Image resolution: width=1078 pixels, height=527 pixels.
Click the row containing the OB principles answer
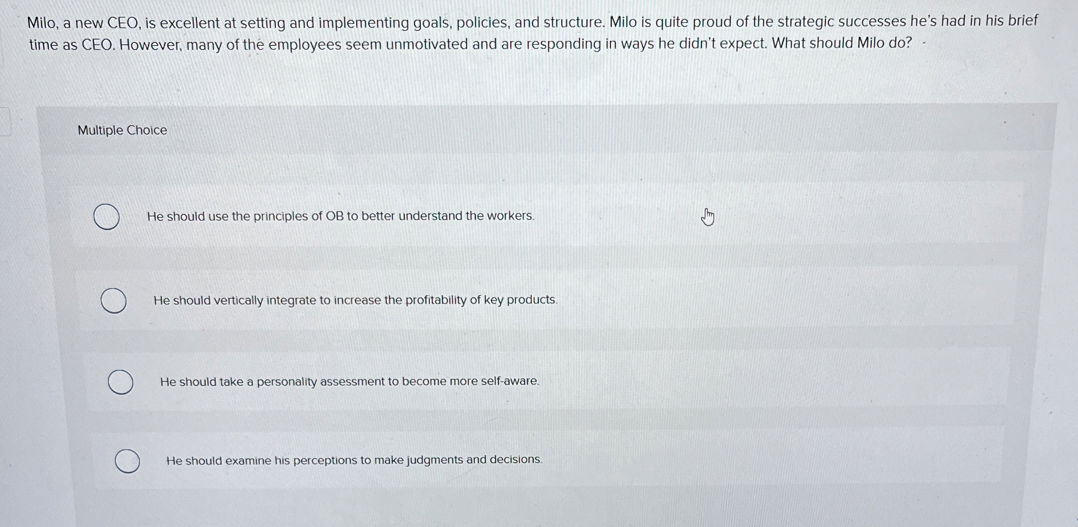tap(435, 217)
